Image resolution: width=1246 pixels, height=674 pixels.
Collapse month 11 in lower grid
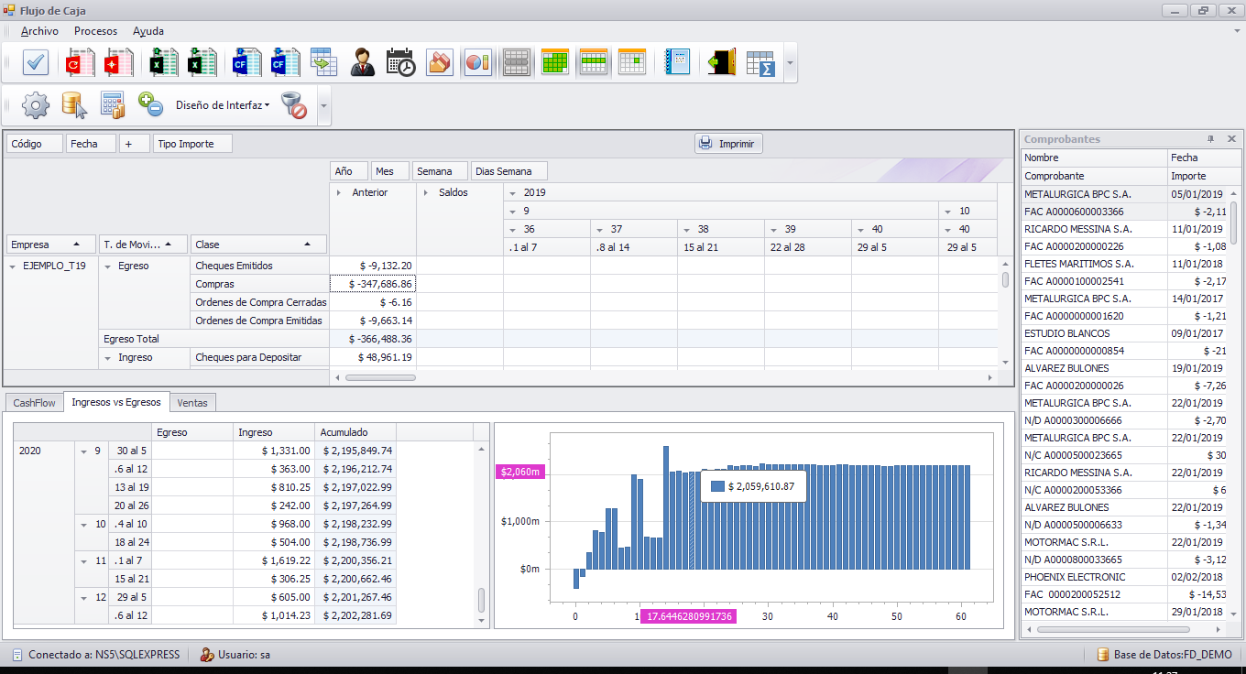[x=84, y=560]
